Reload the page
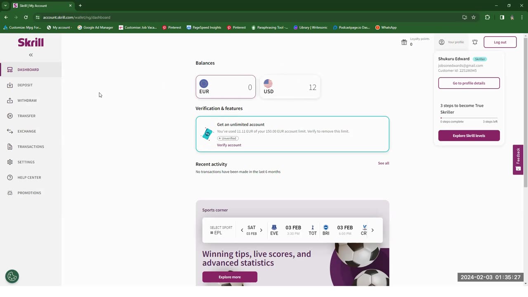The height and width of the screenshot is (297, 528). 26,17
